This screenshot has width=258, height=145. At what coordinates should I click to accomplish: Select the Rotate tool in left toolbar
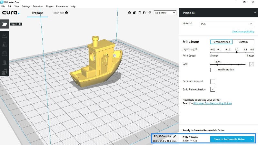[x=5, y=53]
